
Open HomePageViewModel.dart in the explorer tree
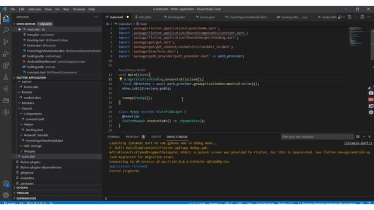pos(44,141)
